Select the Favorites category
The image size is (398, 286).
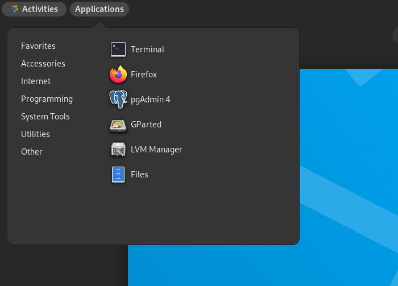pos(38,46)
